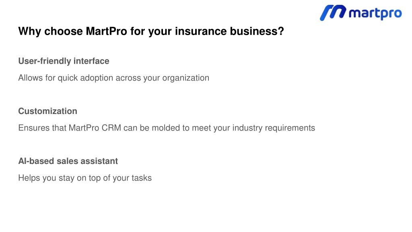Click the word "MartPro" in the title
The height and width of the screenshot is (232, 412).
click(x=106, y=31)
